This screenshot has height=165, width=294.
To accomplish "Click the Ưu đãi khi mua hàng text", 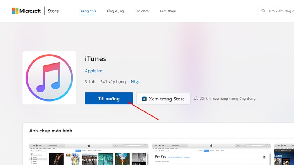I will click(225, 98).
